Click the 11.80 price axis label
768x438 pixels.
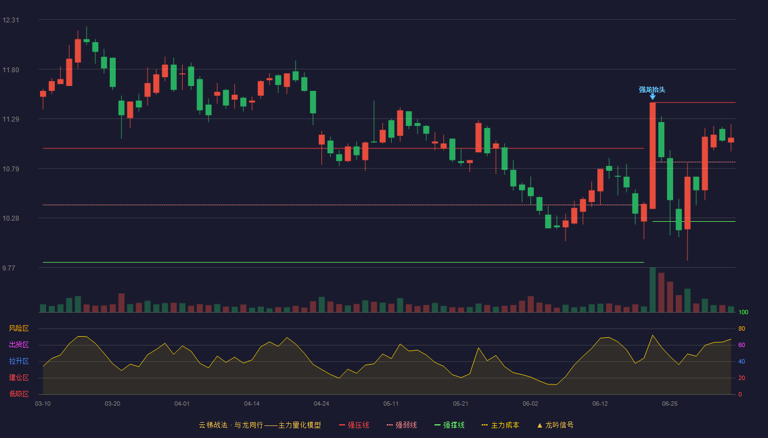(10, 70)
